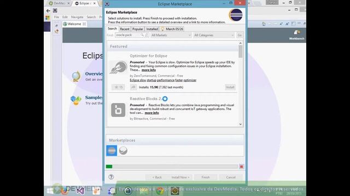Open the Navigate menu in Eclipse

(x=77, y=17)
